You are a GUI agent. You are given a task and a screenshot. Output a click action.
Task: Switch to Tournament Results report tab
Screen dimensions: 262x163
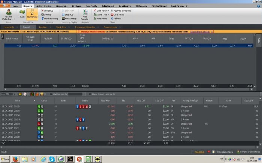pyautogui.click(x=85, y=27)
